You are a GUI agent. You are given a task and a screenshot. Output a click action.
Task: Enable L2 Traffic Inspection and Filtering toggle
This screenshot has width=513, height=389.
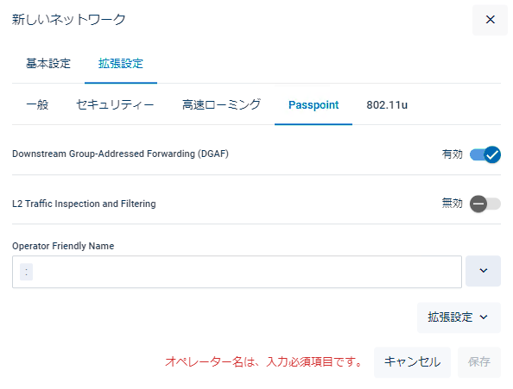[x=485, y=204]
